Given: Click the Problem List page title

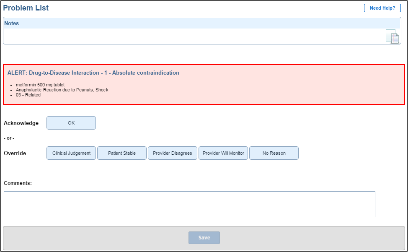Looking at the screenshot, I should click(x=26, y=8).
